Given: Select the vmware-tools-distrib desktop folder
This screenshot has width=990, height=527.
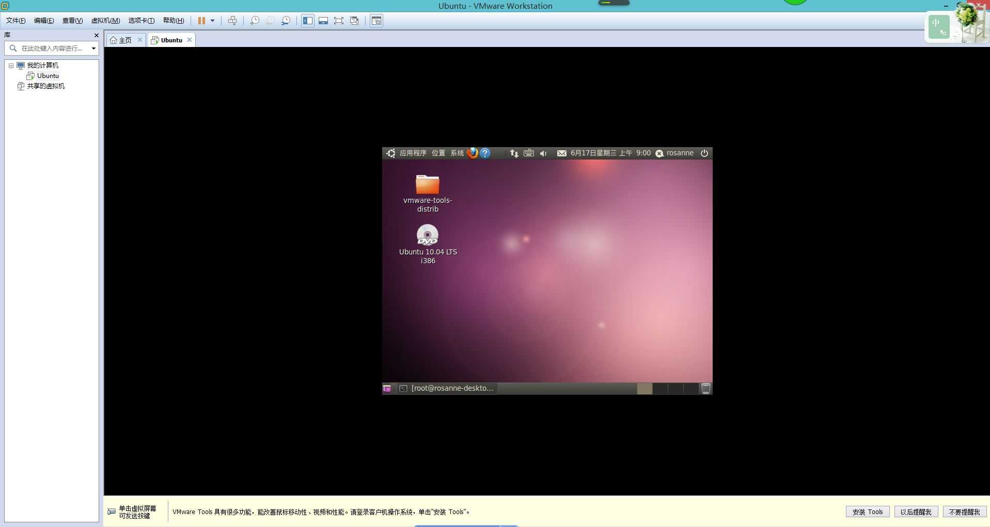Looking at the screenshot, I should [x=428, y=194].
